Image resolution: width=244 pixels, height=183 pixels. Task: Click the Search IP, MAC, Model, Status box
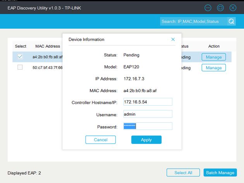click(194, 21)
